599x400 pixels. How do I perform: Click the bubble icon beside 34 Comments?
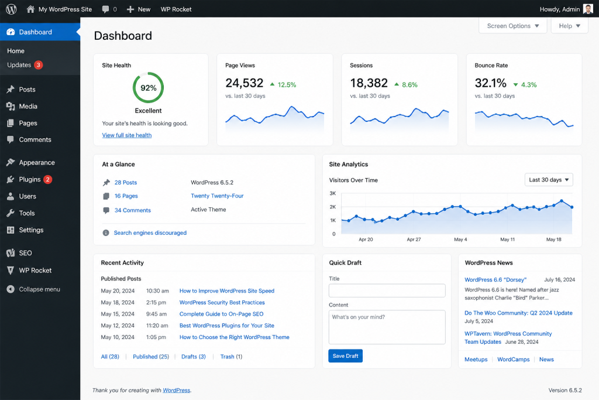pyautogui.click(x=106, y=210)
